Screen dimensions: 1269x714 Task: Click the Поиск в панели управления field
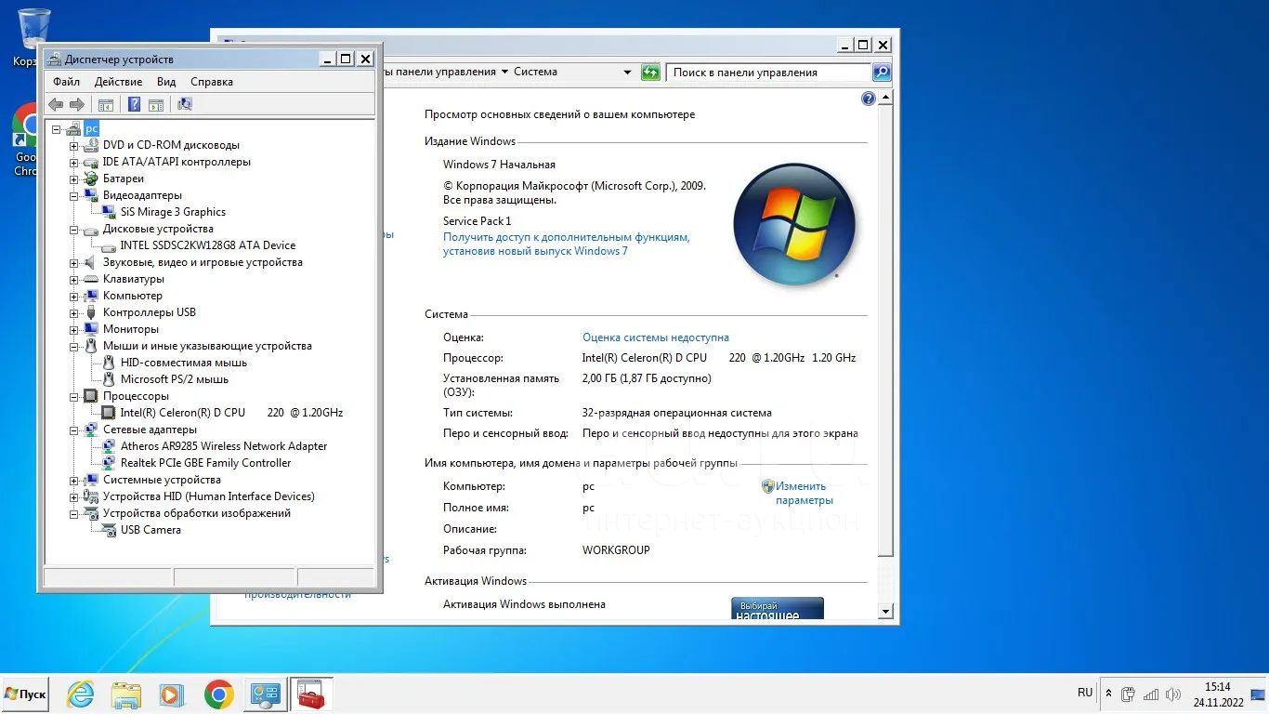click(767, 73)
